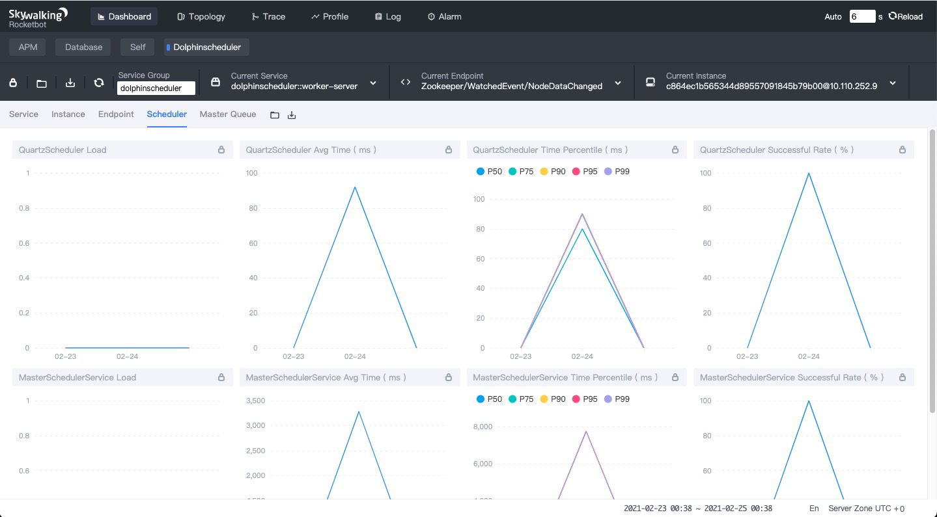Open the Topology menu item
This screenshot has height=517, width=937.
[x=201, y=16]
